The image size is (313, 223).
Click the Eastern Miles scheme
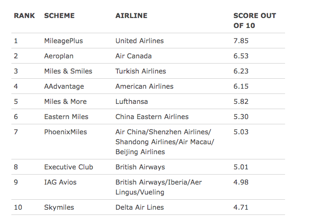66,117
